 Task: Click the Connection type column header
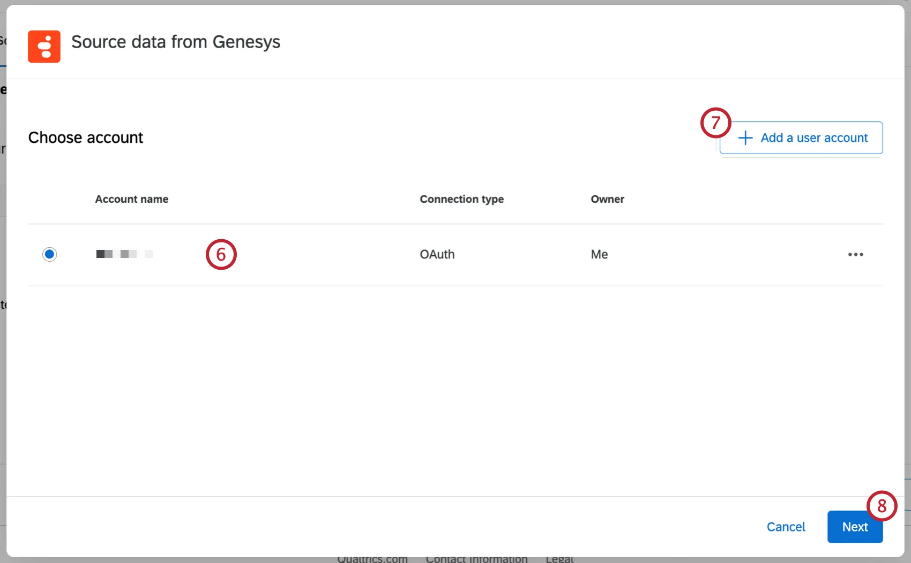[461, 199]
